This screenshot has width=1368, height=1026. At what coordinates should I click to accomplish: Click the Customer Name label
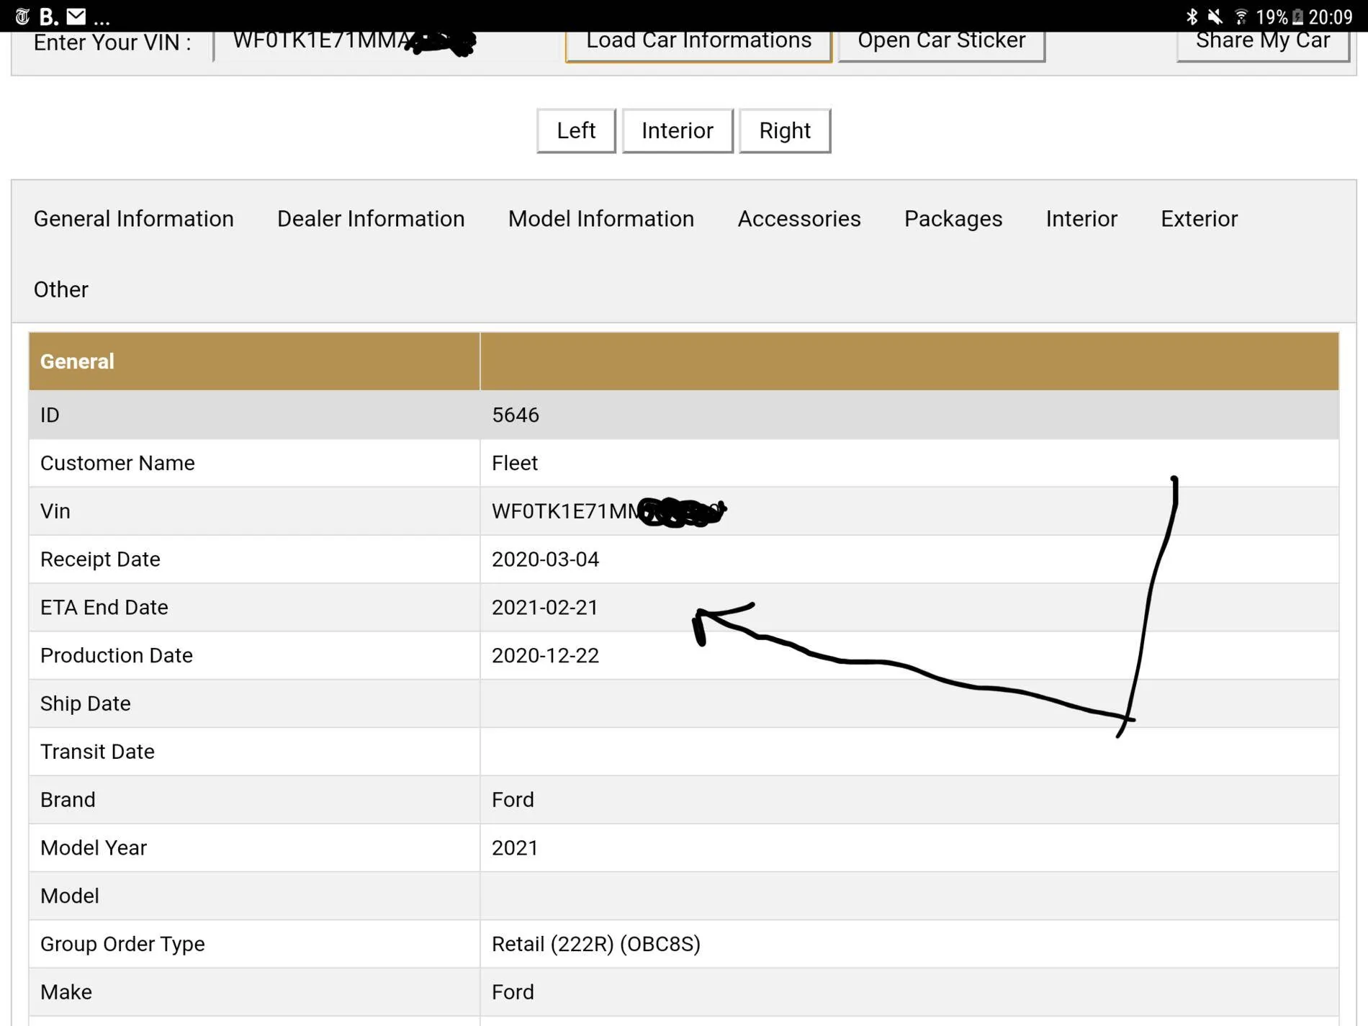point(117,463)
